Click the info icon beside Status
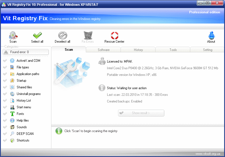The width and height of the screenshot is (225, 157). [102, 88]
